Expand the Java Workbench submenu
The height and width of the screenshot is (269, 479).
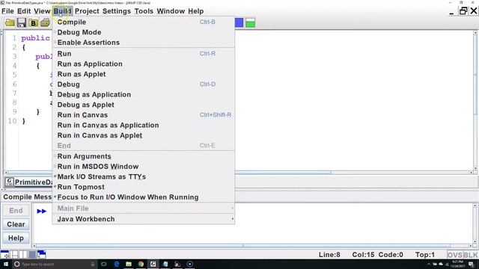point(143,219)
